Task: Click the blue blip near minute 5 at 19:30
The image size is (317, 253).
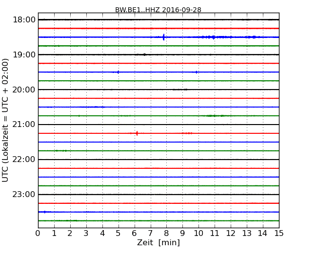Action: [x=118, y=72]
